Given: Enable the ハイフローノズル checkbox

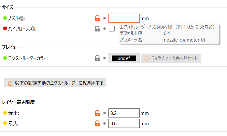Looking at the screenshot, I should [112, 29].
